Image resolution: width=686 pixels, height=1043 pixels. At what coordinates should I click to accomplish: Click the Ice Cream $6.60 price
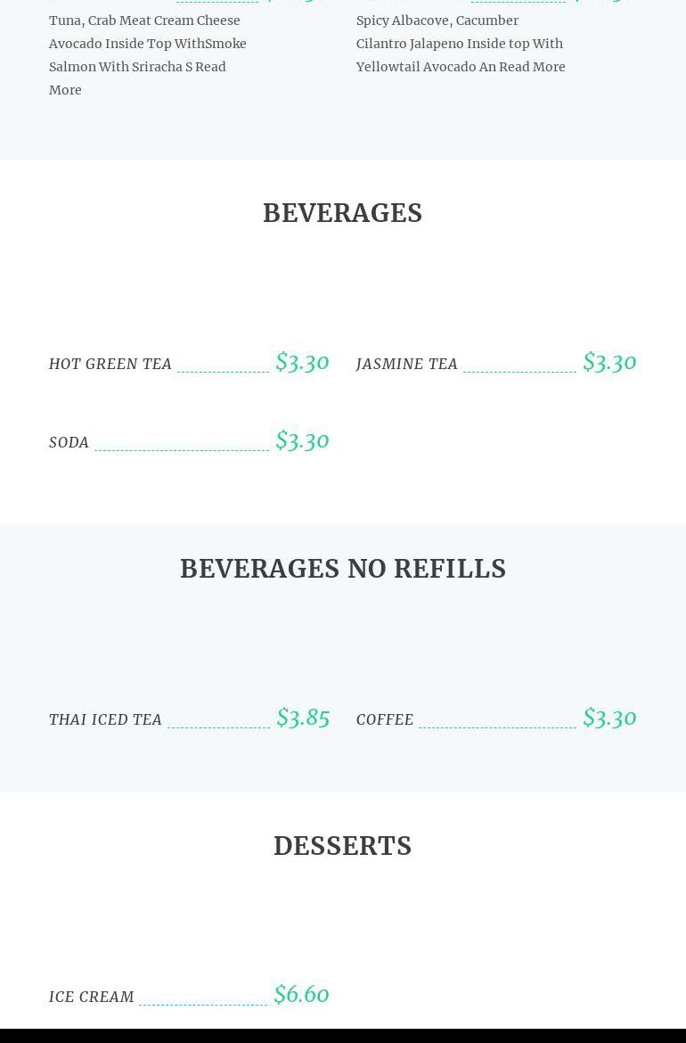click(301, 995)
